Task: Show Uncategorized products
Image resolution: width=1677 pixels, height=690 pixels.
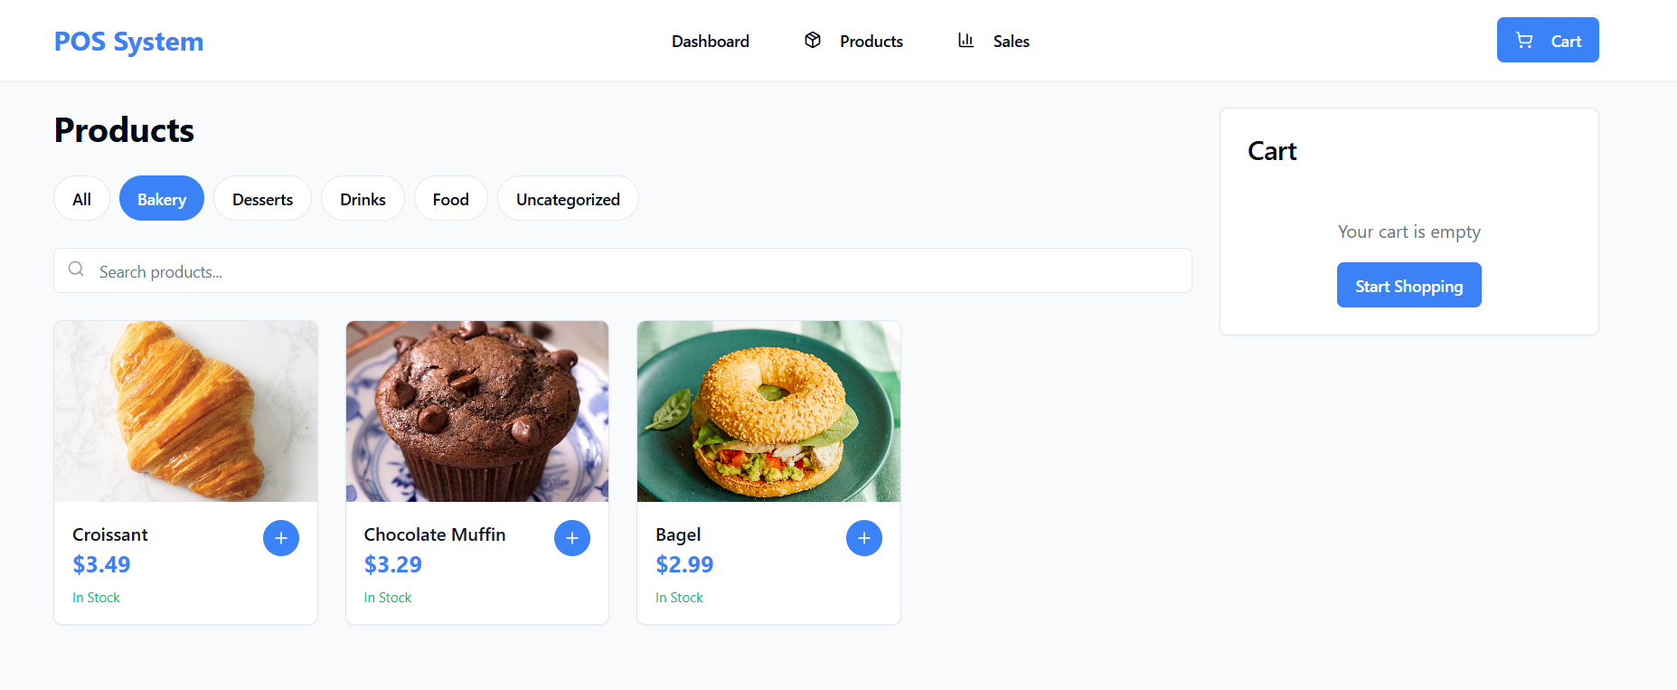Action: [x=568, y=199]
